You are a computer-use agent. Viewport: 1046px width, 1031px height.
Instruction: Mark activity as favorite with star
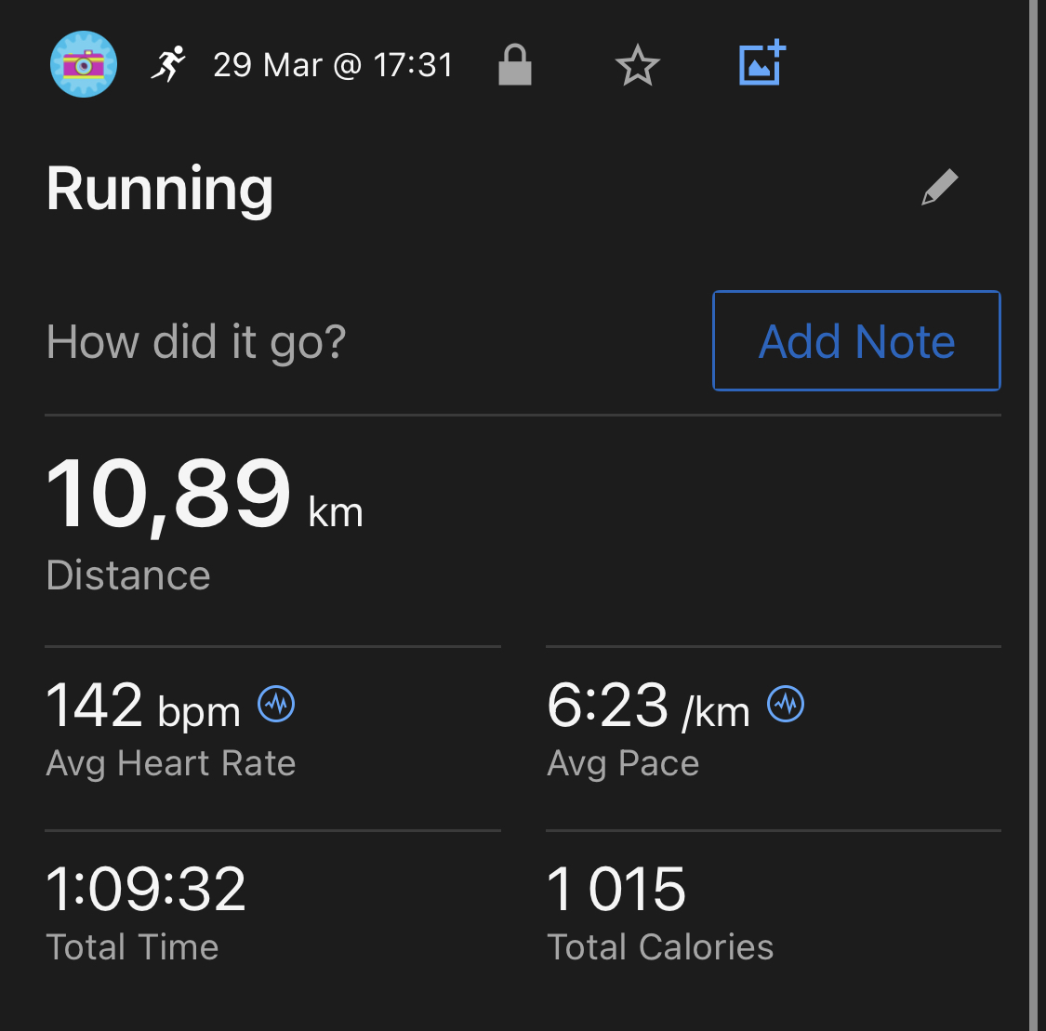tap(637, 66)
